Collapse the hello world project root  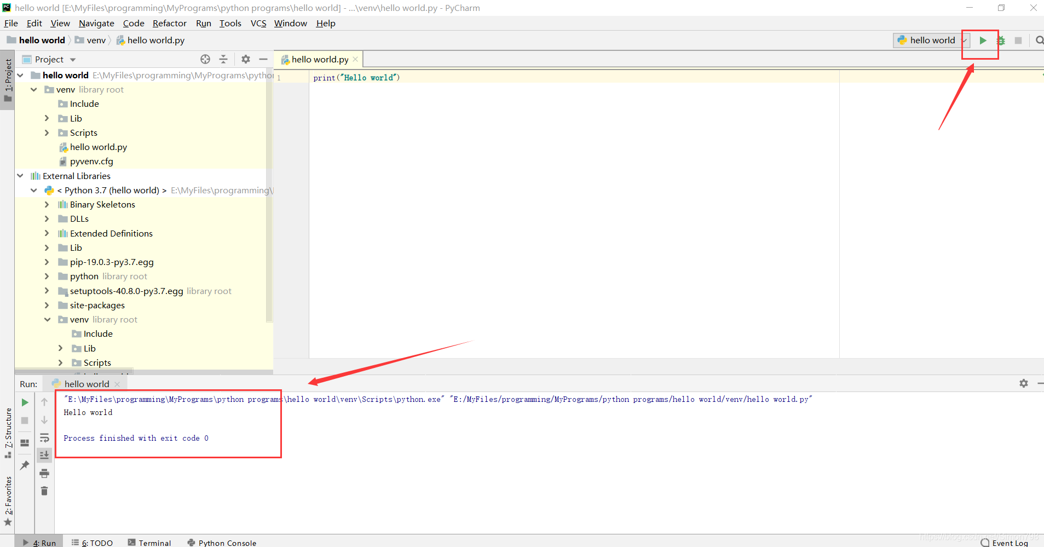point(20,75)
